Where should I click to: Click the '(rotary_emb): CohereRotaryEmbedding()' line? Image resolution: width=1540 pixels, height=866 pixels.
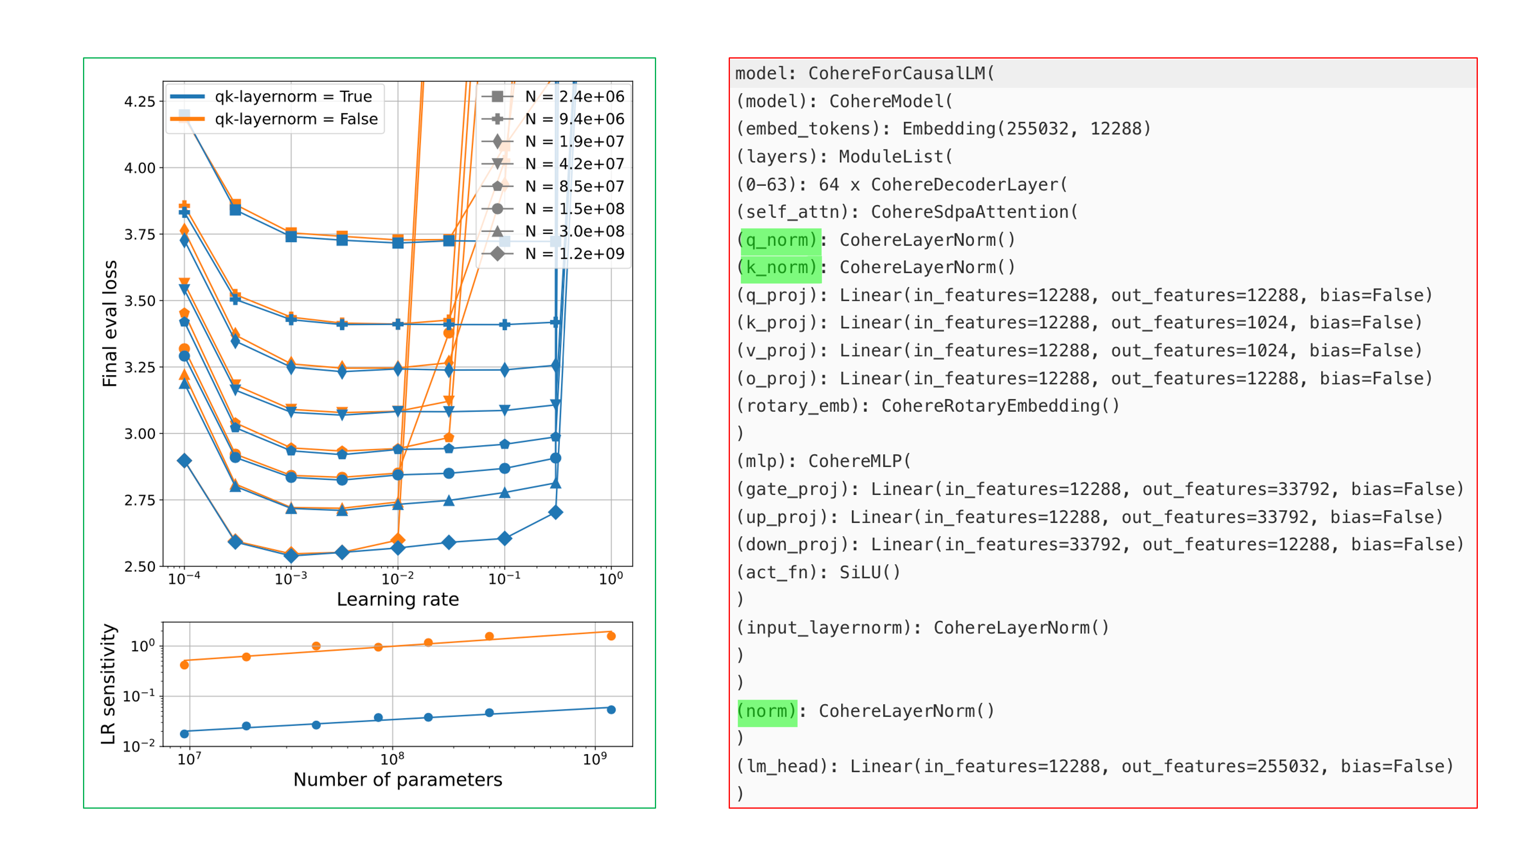pyautogui.click(x=928, y=407)
